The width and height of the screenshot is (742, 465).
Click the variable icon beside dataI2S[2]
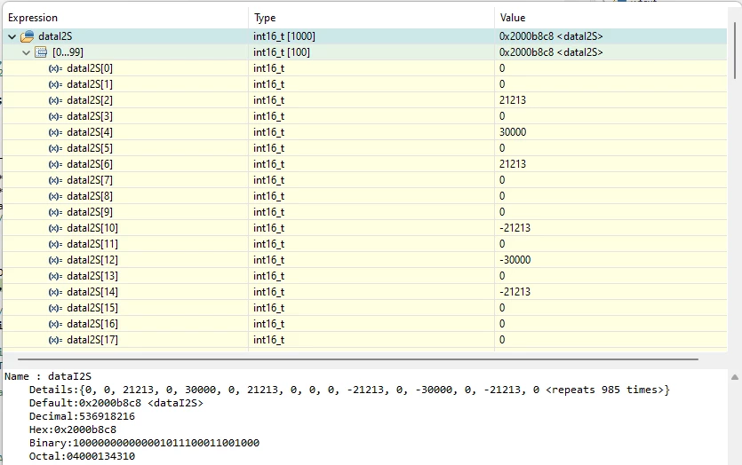[x=55, y=100]
